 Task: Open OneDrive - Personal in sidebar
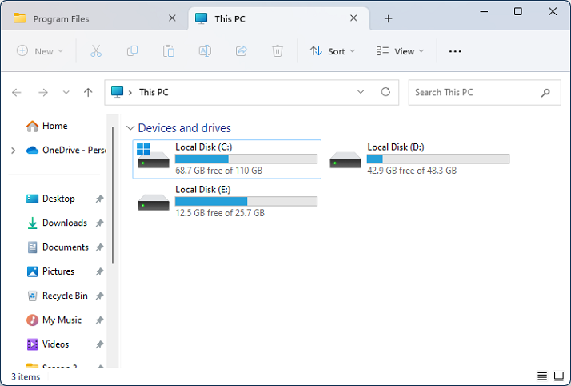(66, 151)
